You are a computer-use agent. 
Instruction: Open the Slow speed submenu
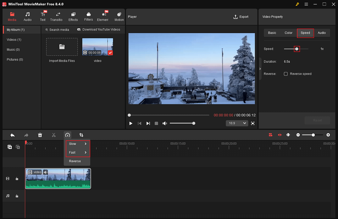(75, 144)
